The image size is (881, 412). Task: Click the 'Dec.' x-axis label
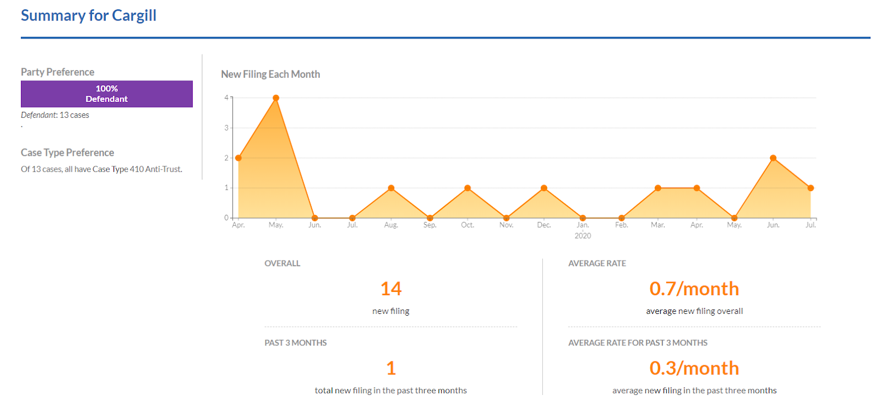click(x=544, y=225)
